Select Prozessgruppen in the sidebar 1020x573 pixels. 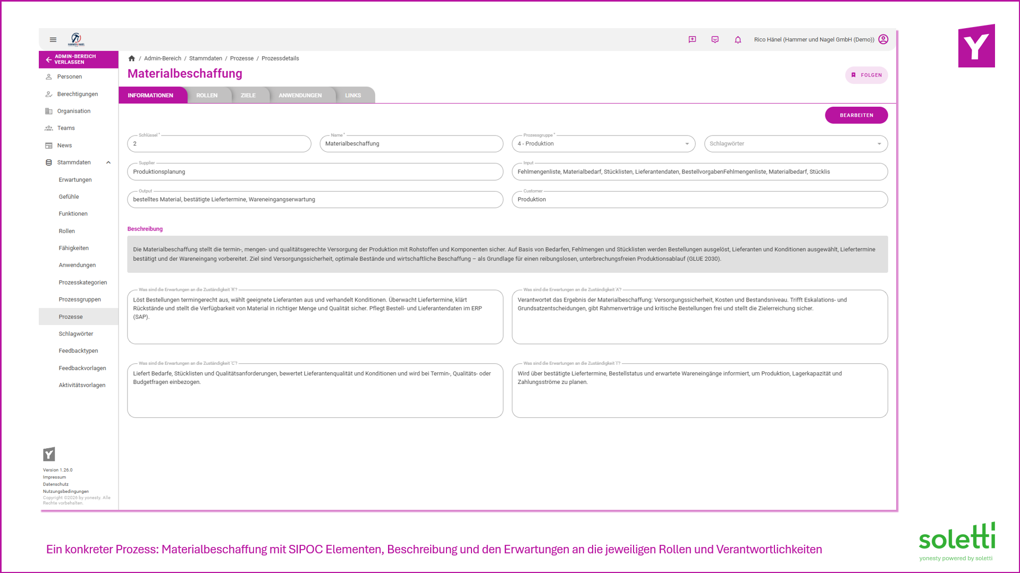coord(80,300)
